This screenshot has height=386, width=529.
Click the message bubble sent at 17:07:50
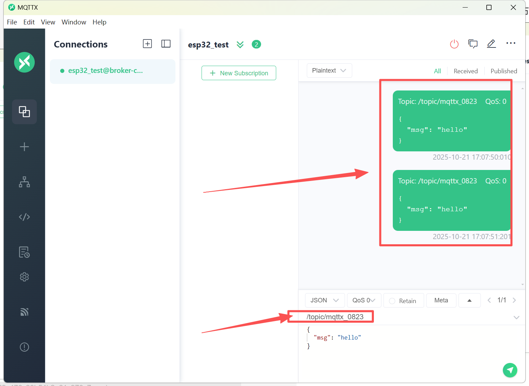tap(452, 121)
